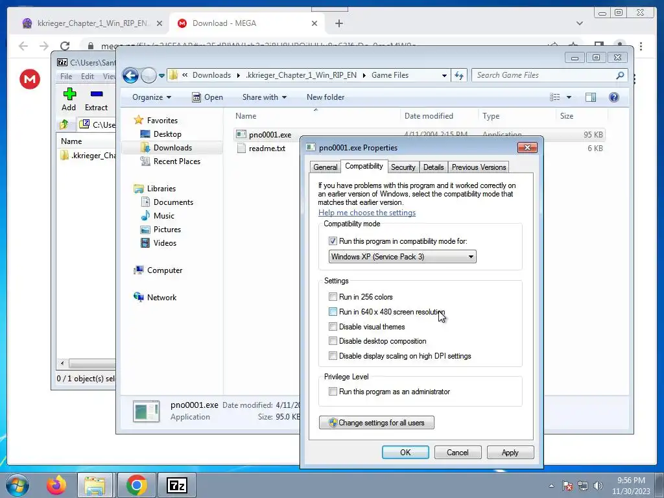Click the Downloads breadcrumb in the address bar
The width and height of the screenshot is (664, 498).
(x=212, y=75)
